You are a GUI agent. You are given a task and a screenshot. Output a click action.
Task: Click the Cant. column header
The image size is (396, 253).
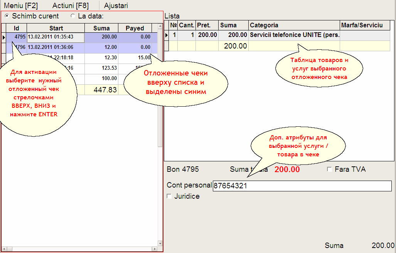tap(187, 25)
